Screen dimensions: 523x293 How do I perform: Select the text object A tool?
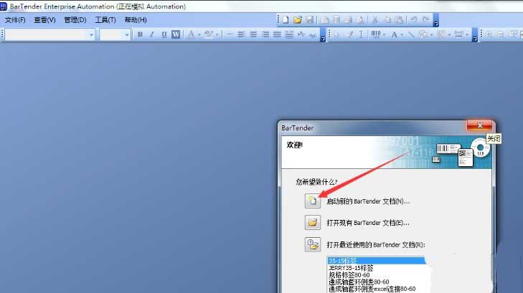pos(395,34)
